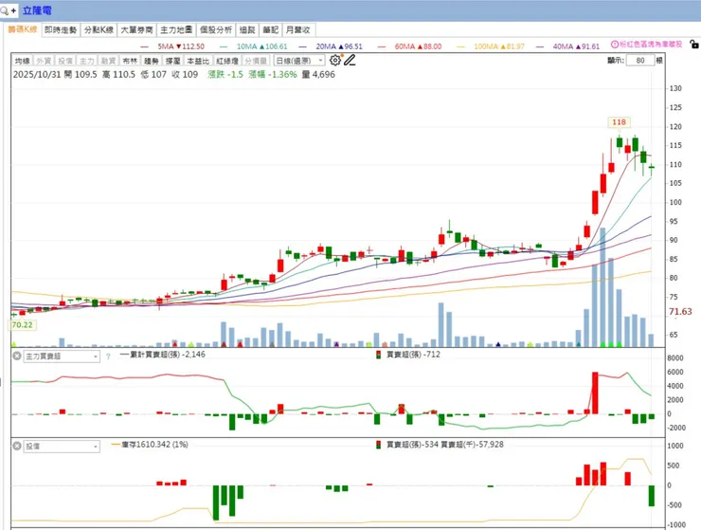Open the chart settings gear icon
701x530 pixels.
click(x=335, y=60)
